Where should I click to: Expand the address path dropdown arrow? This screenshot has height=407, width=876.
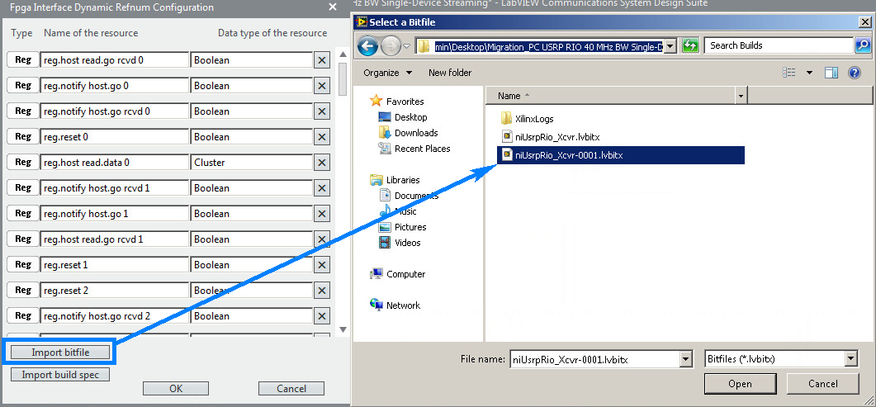670,46
